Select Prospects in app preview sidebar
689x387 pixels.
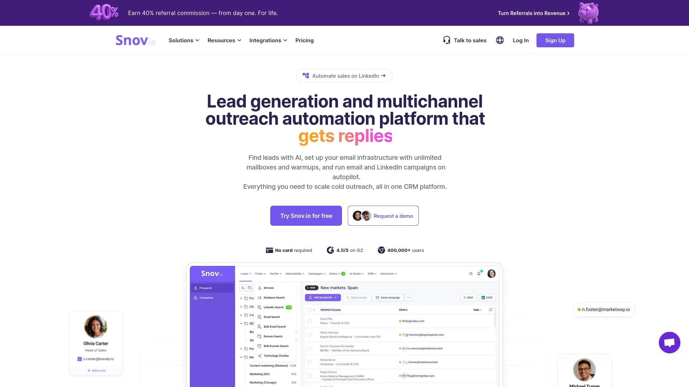coord(212,288)
